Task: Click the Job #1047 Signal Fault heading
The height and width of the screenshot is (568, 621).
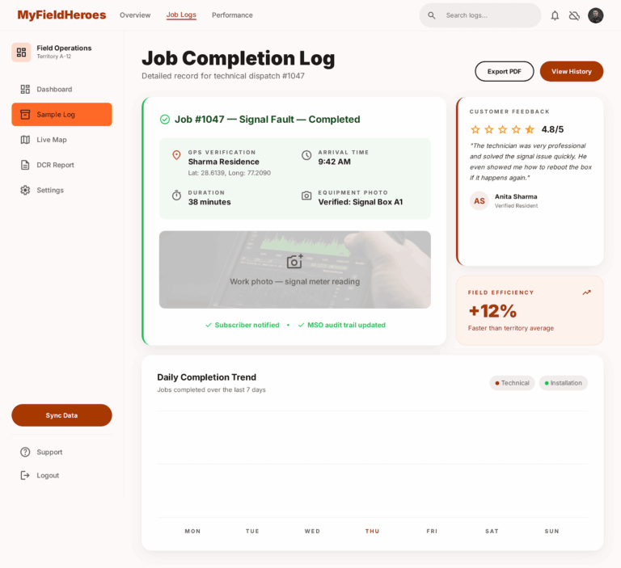Action: [268, 119]
